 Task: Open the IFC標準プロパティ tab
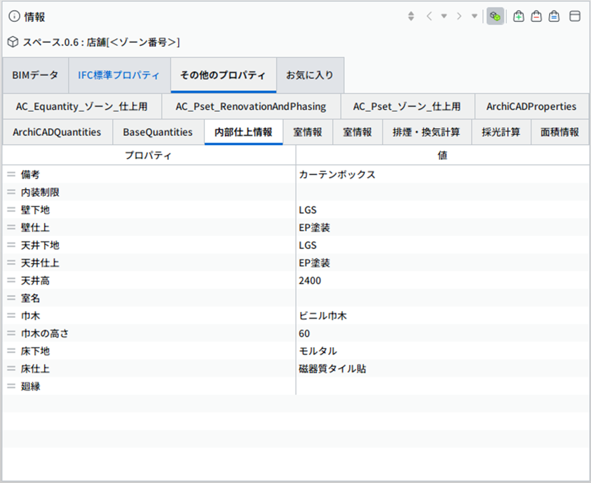(x=119, y=75)
